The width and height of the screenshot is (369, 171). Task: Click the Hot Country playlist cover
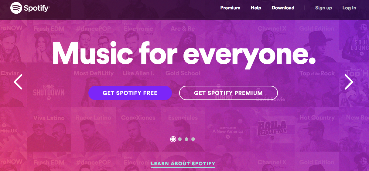tap(317, 129)
